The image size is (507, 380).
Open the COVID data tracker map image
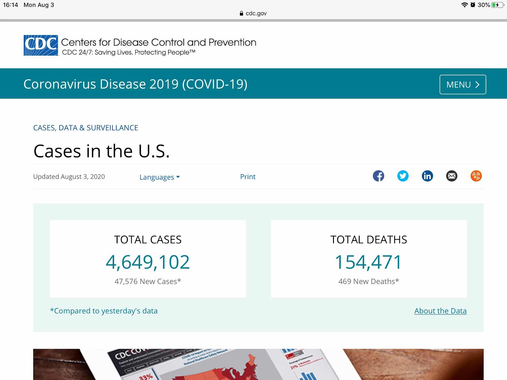(258, 364)
